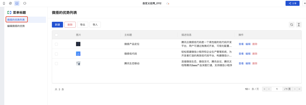Click the 分享 share button

[x=292, y=3]
